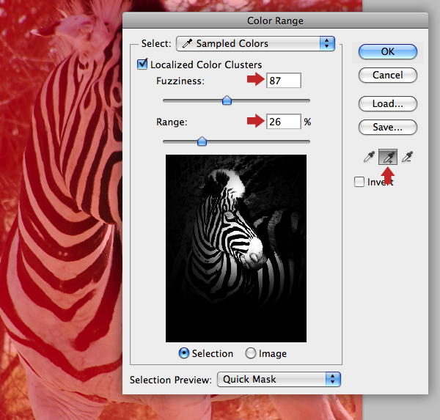
Task: Click the Fuzziness value field
Action: point(284,81)
